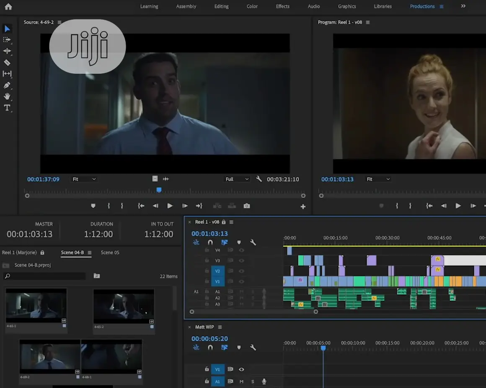The width and height of the screenshot is (486, 388).
Task: Select the Type tool
Action: [7, 108]
